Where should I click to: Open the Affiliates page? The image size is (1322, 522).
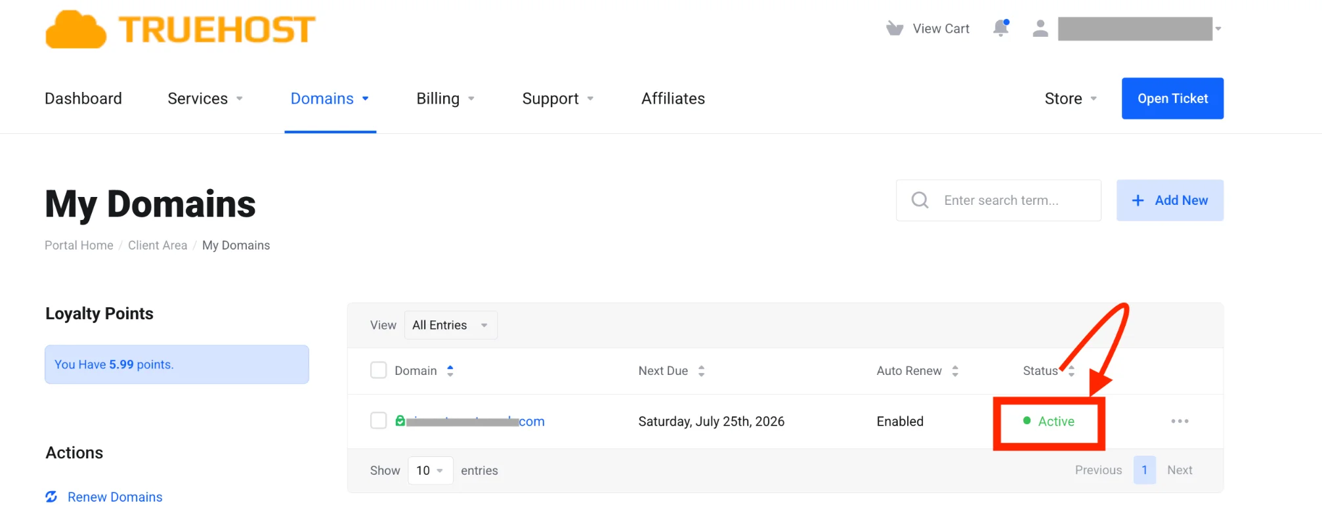(x=673, y=98)
